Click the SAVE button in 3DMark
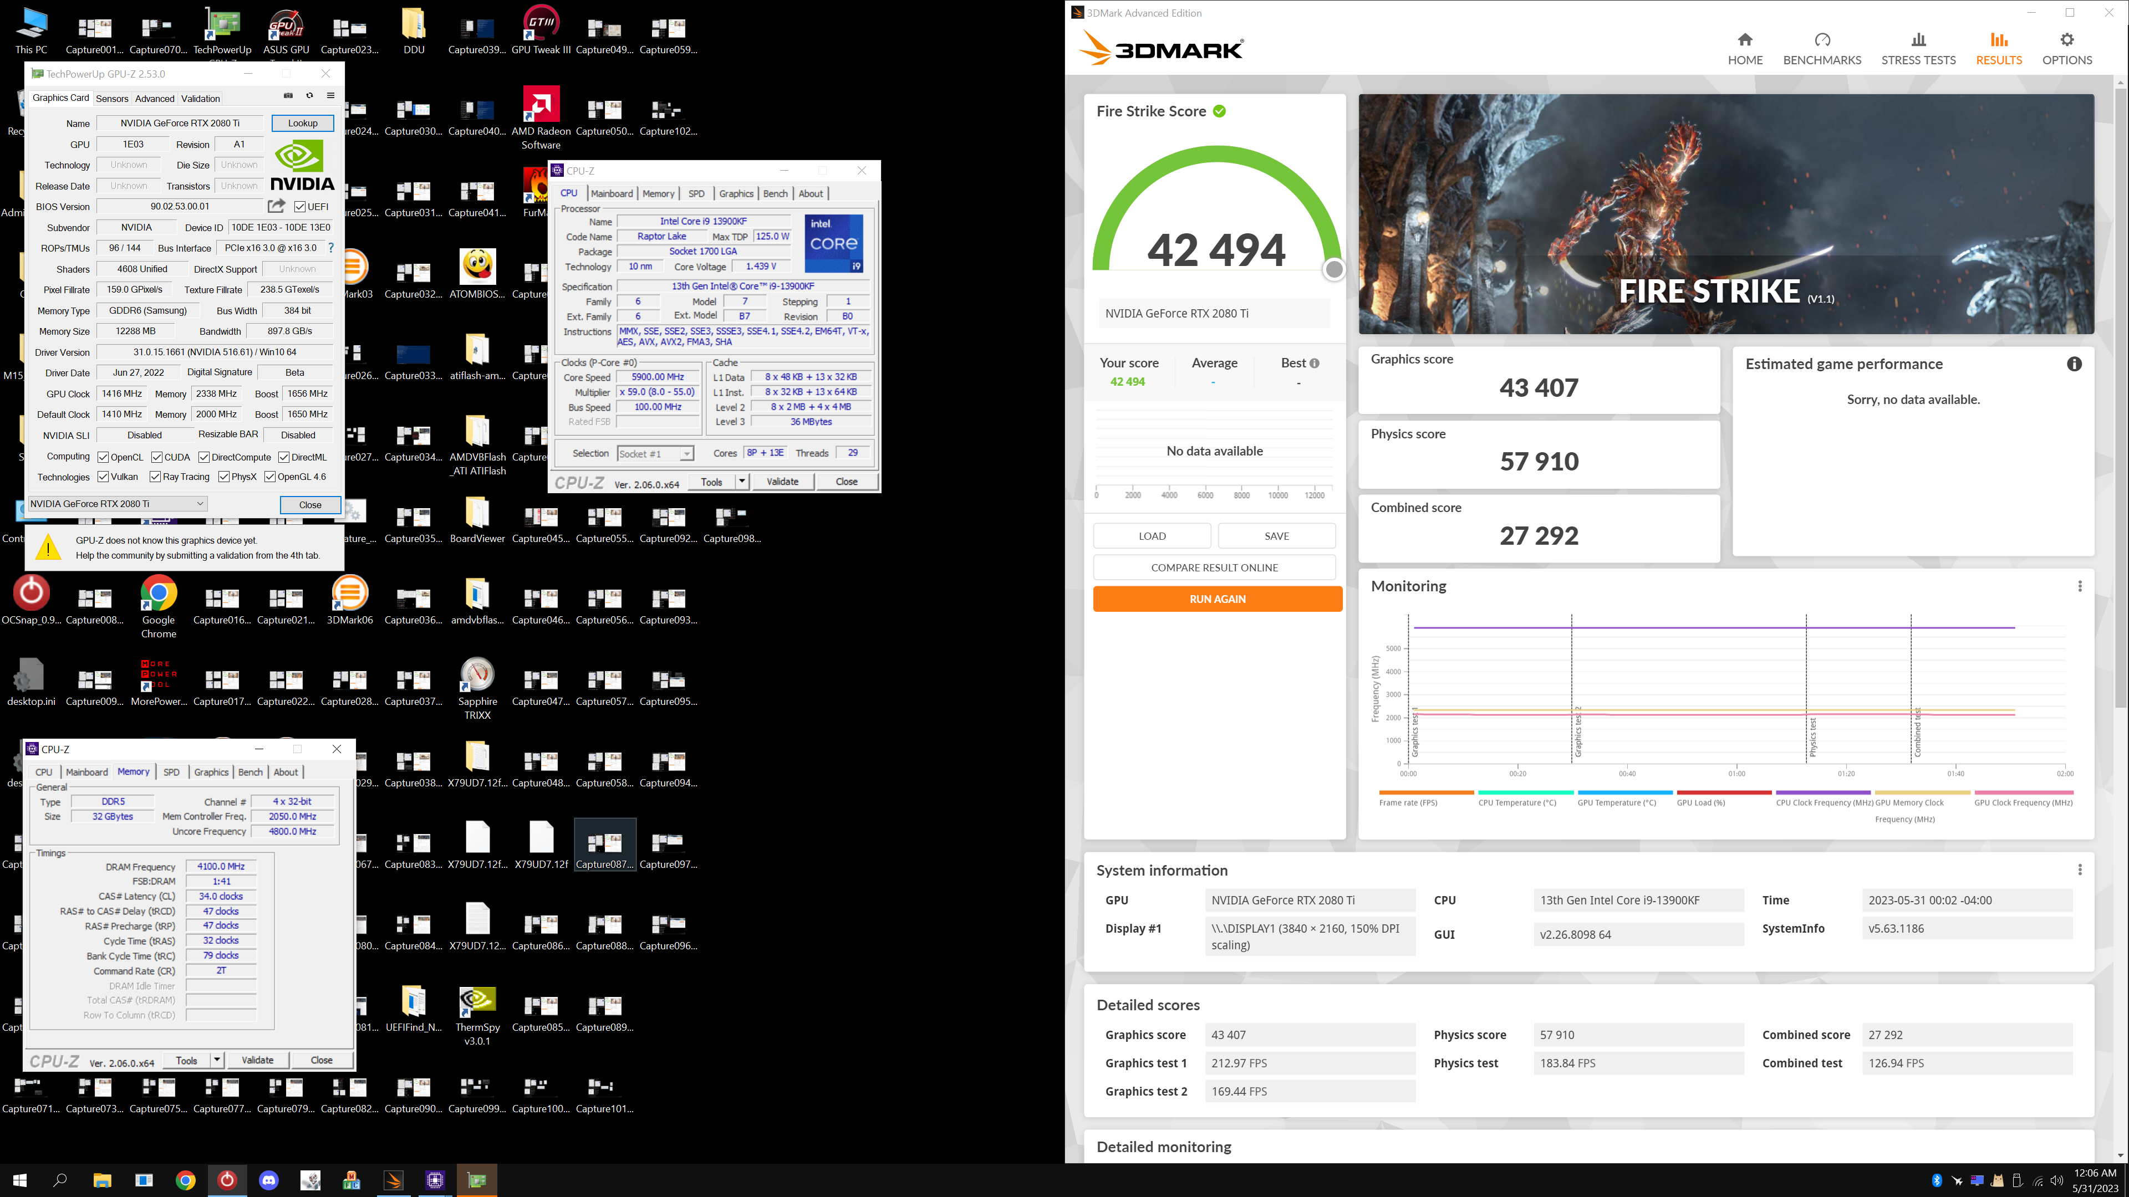 (x=1276, y=536)
